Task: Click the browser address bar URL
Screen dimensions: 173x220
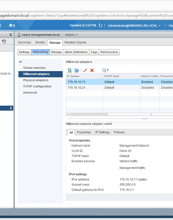Action: pyautogui.click(x=86, y=15)
